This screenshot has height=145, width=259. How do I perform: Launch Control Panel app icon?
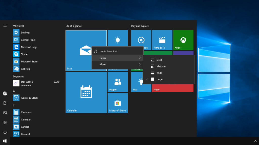pyautogui.click(x=16, y=40)
